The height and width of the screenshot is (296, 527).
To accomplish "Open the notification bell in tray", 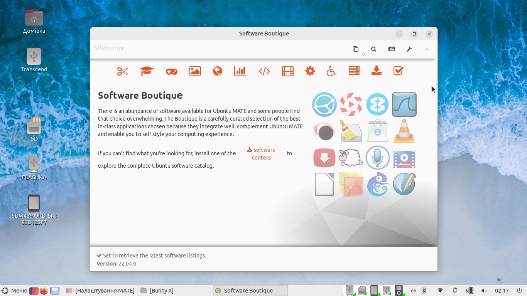I will point(455,291).
